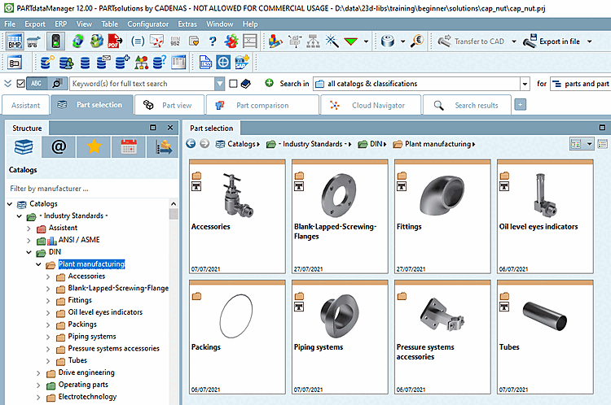Viewport: 611px width, 405px height.
Task: Open the 'all catalogs & classifications' dropdown
Action: (523, 83)
